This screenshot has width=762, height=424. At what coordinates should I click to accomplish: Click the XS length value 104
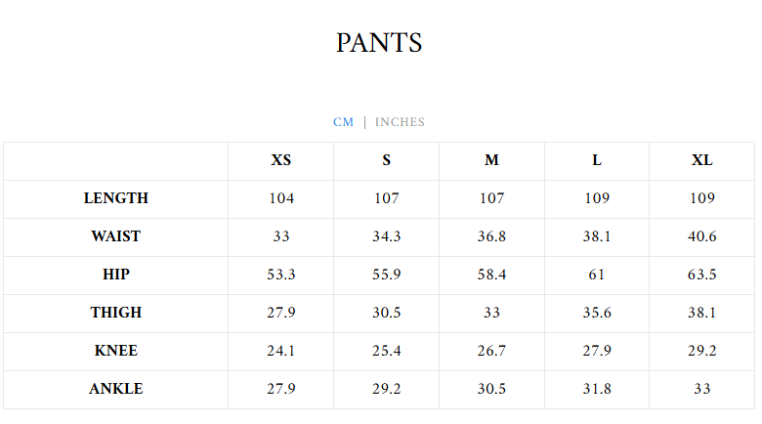point(281,198)
